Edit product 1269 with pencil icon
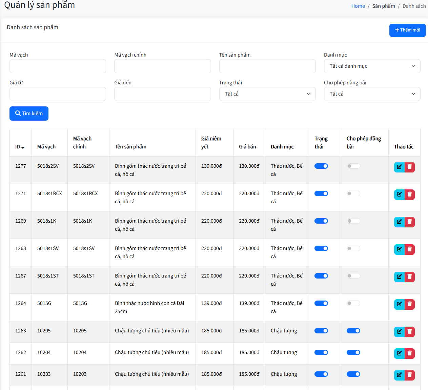 (399, 222)
